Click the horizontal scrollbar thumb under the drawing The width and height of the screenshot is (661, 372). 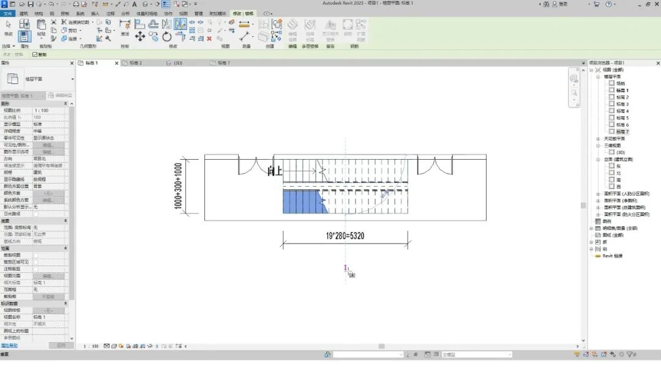[381, 346]
